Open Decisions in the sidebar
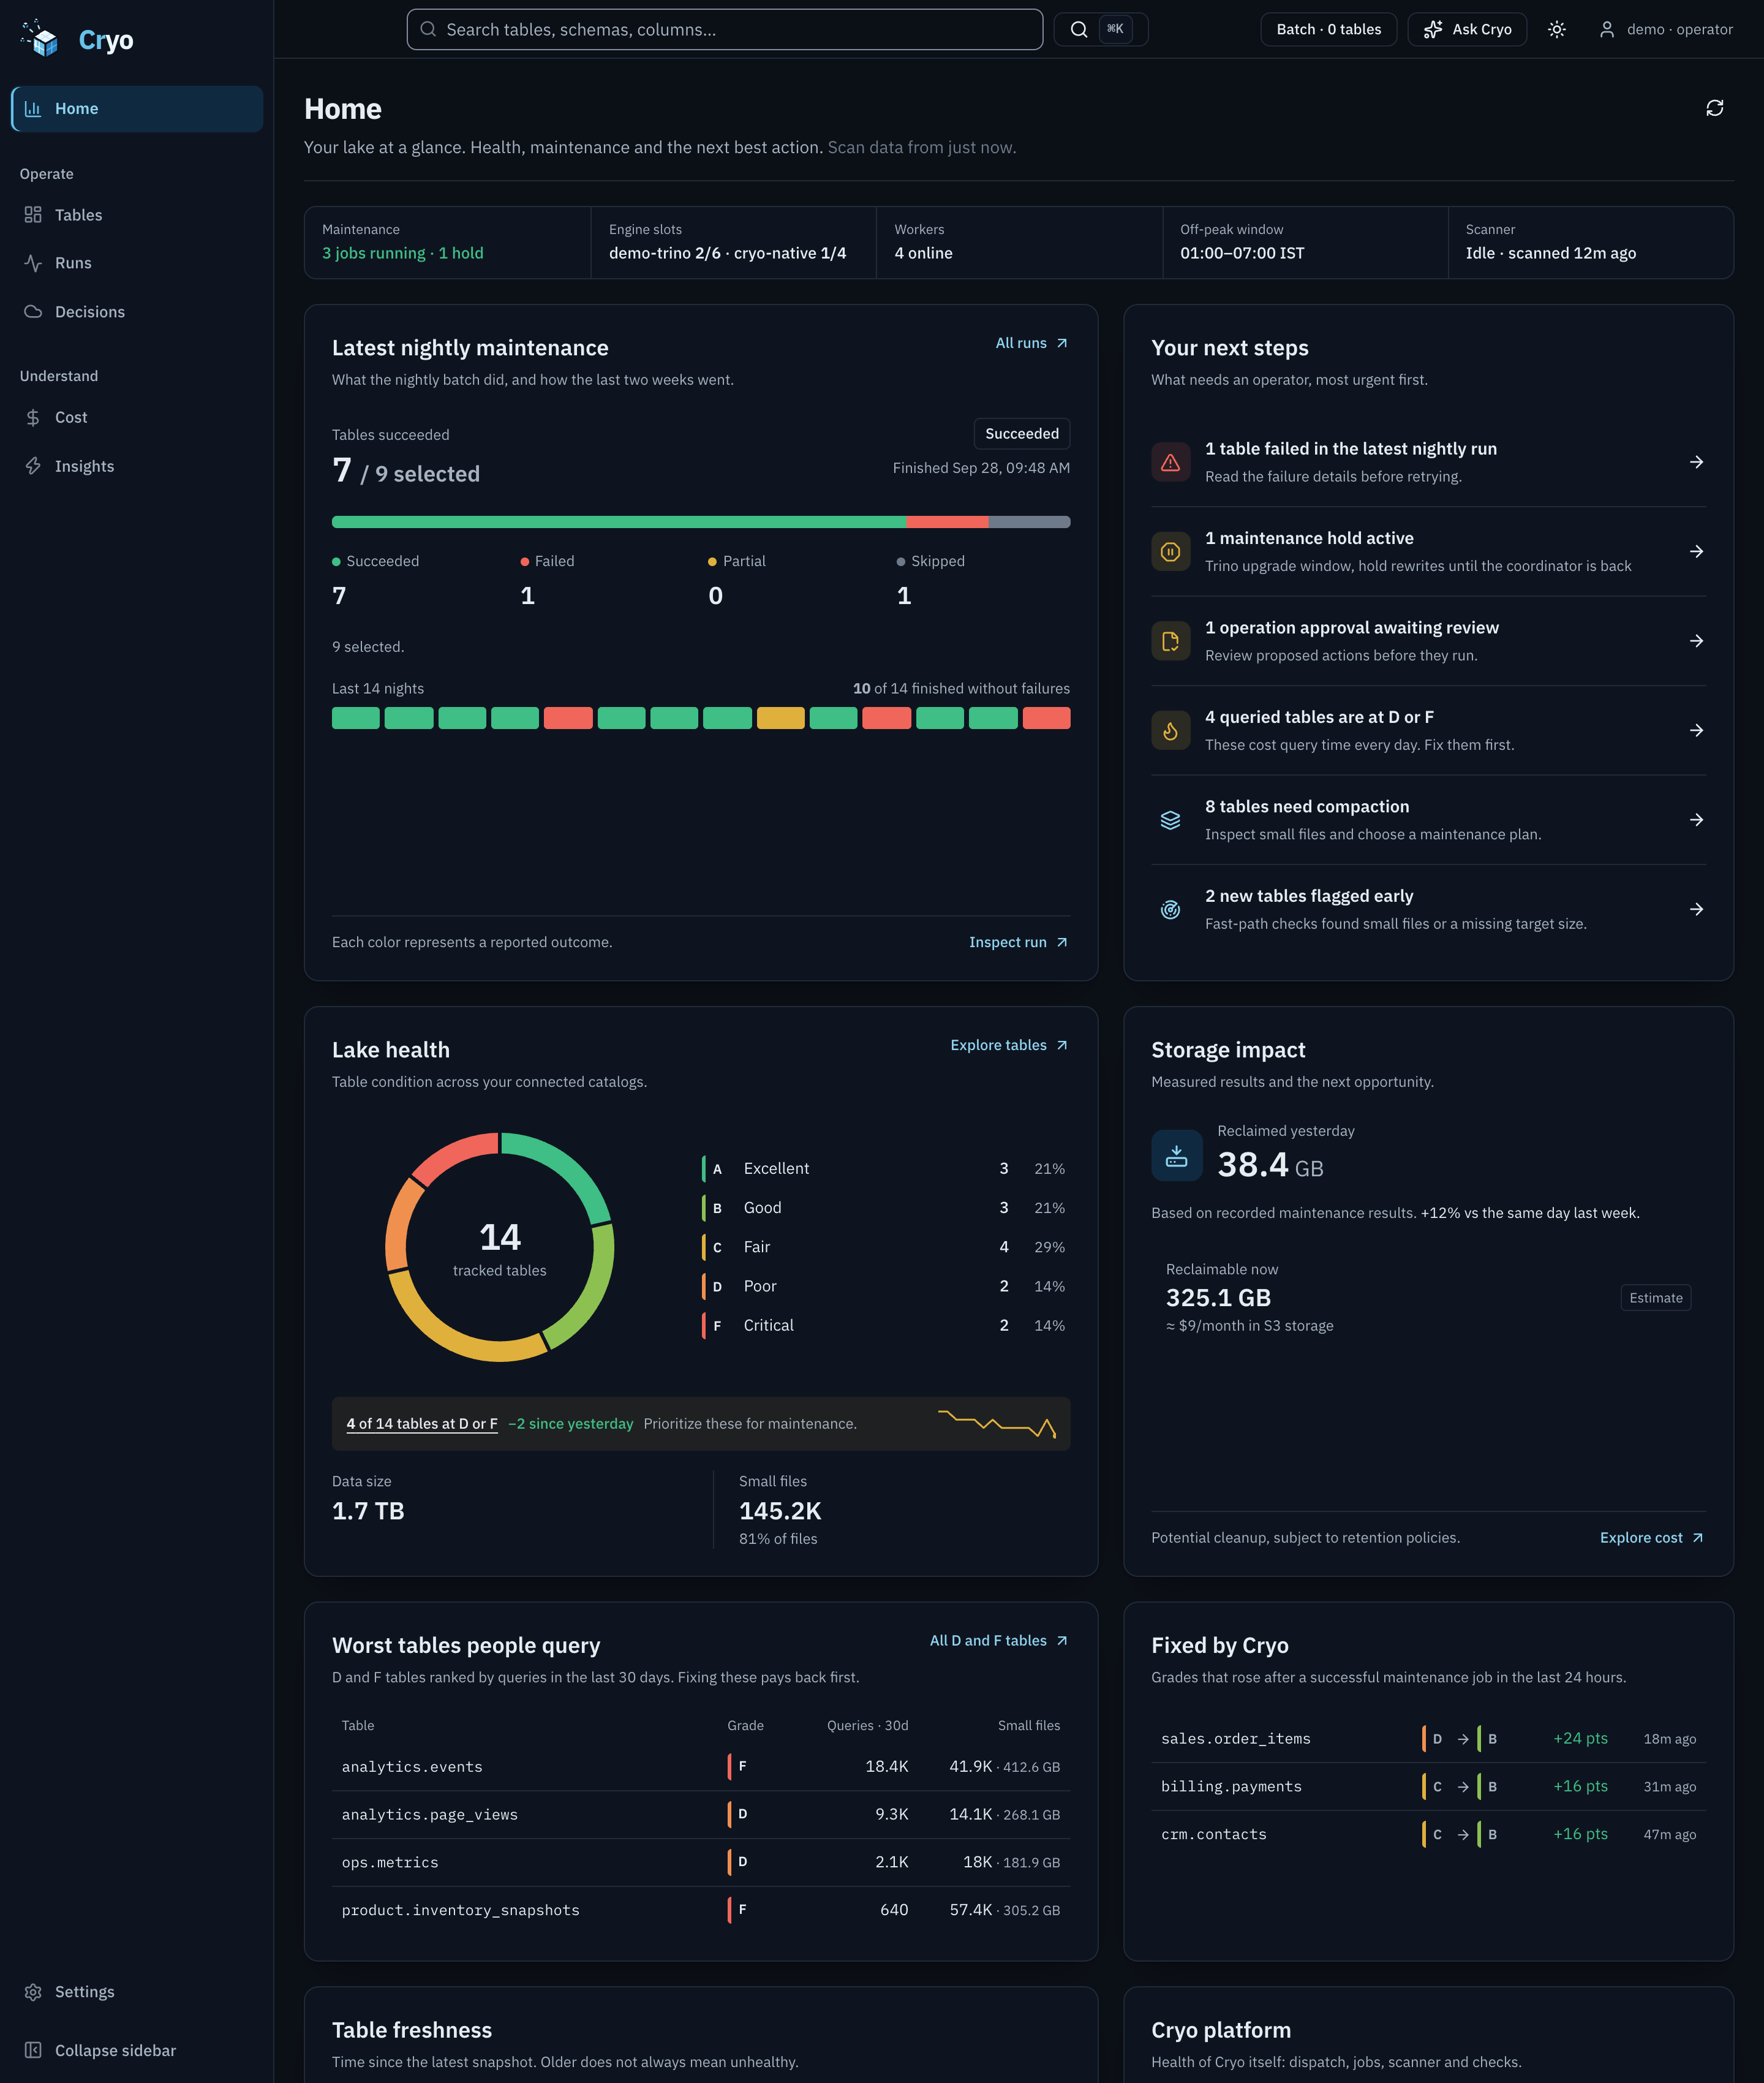Screen dimensions: 1764x2083 click(137, 312)
